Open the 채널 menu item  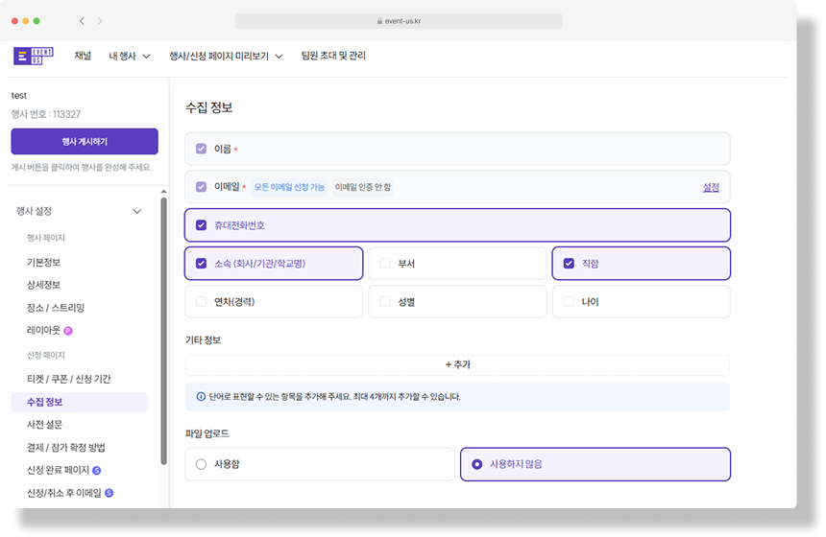tap(83, 56)
